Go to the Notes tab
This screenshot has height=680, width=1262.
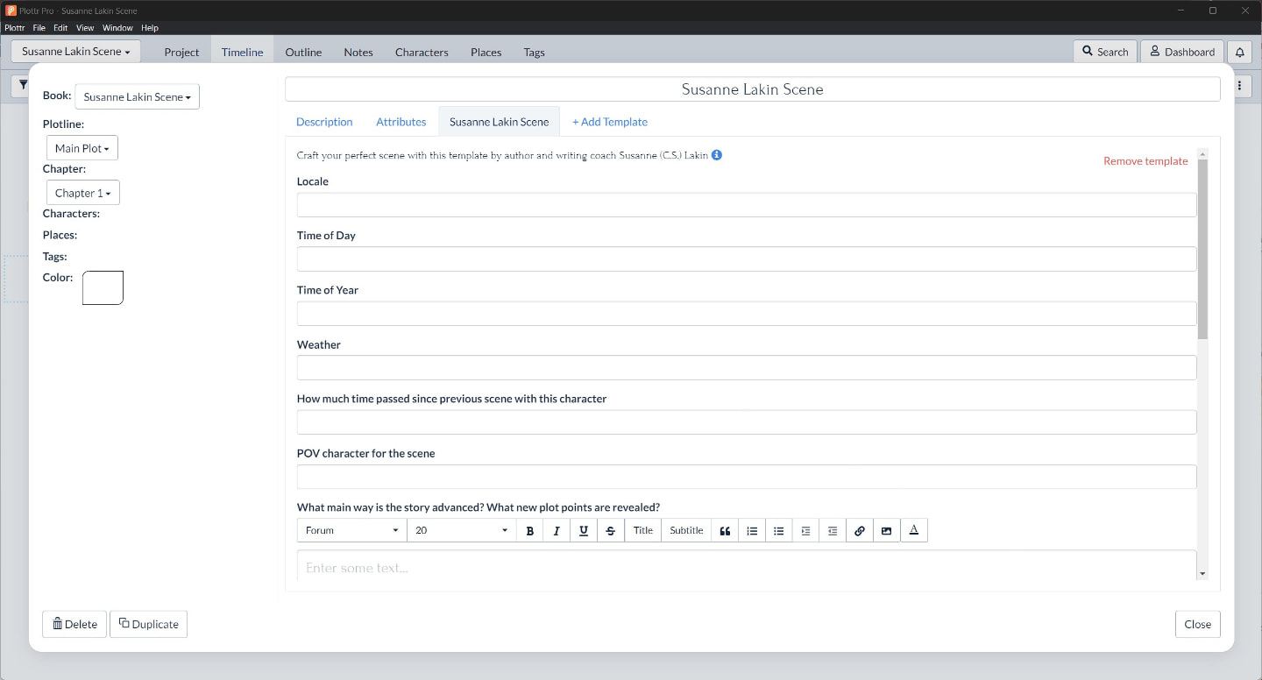(x=358, y=52)
